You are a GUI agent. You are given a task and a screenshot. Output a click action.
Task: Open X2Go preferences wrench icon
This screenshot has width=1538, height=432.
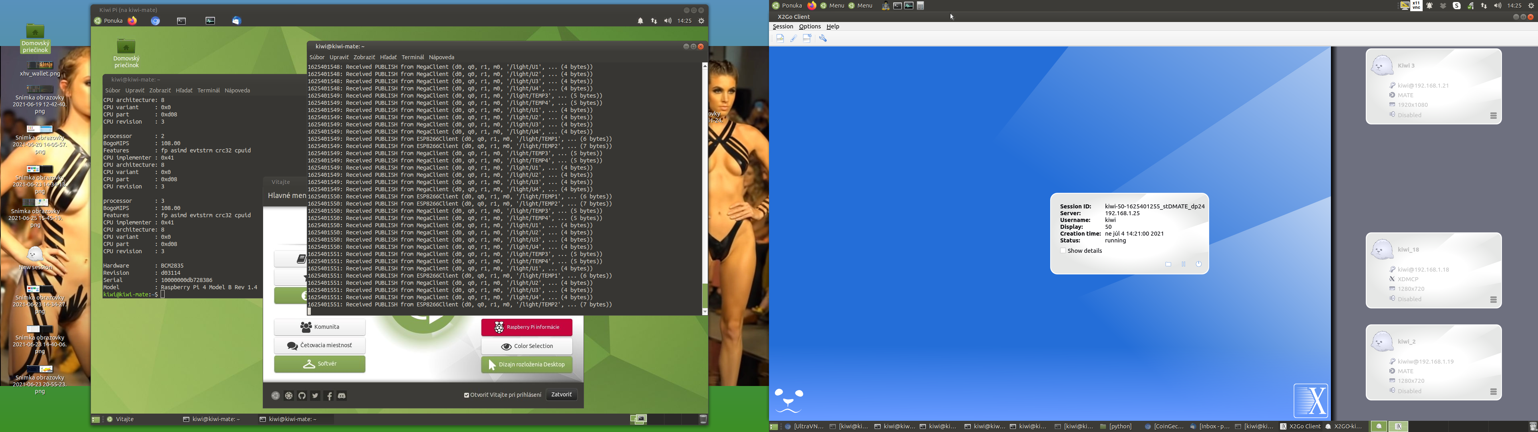tap(823, 38)
